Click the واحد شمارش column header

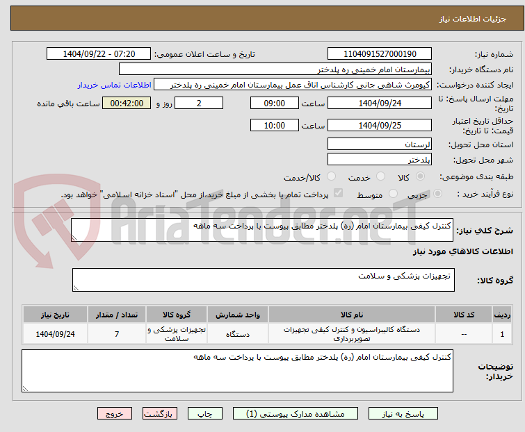click(237, 315)
